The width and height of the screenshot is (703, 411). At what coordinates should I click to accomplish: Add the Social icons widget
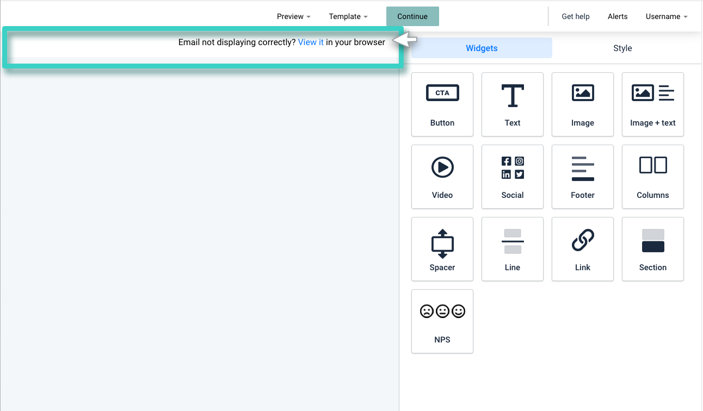click(513, 177)
